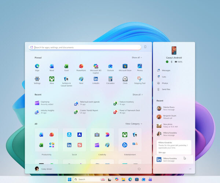Open Calls in phone panel
The image size is (220, 183).
click(x=161, y=77)
